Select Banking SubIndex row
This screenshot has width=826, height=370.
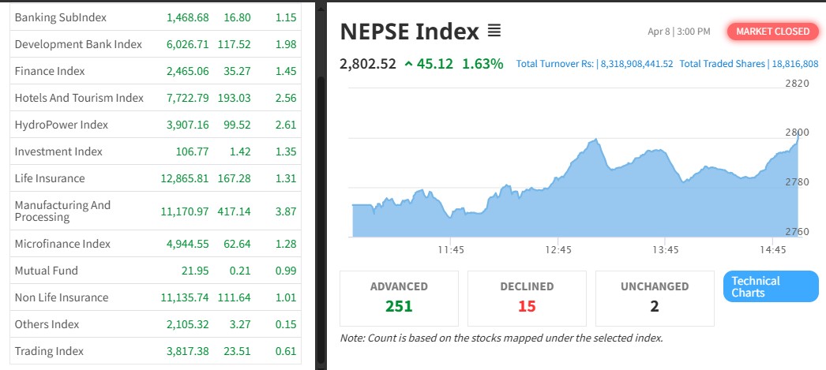61,17
